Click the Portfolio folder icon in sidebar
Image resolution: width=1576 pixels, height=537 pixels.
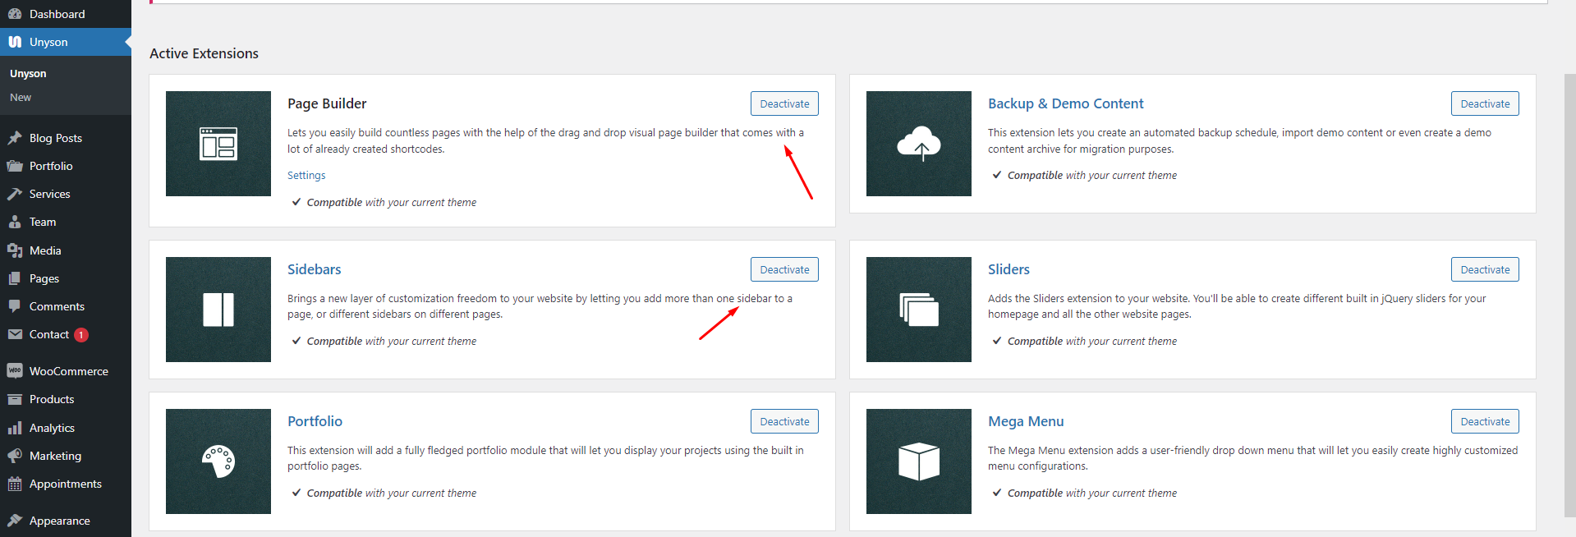(15, 166)
